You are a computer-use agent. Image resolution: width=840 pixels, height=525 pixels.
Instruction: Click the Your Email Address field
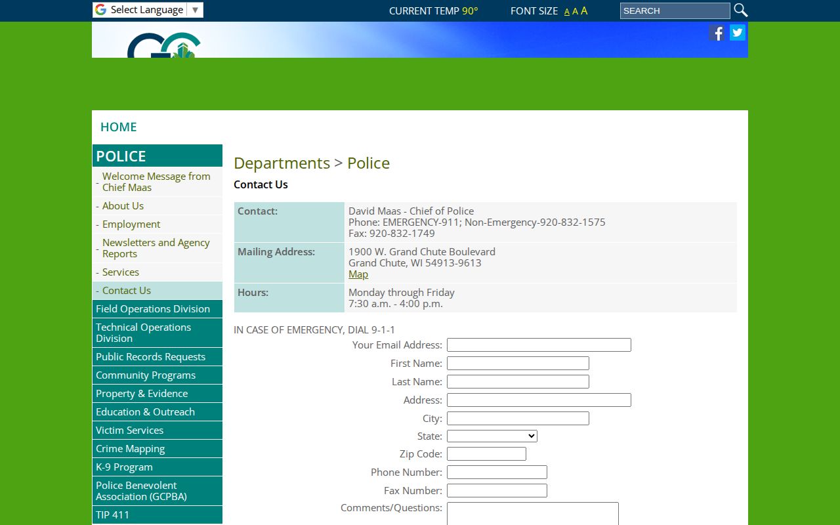(539, 345)
